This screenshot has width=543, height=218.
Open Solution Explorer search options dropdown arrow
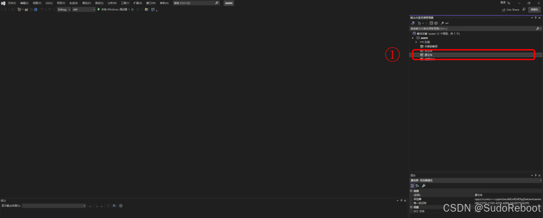541,29
